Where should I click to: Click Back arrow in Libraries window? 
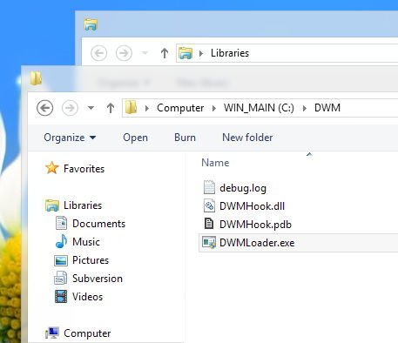(99, 53)
